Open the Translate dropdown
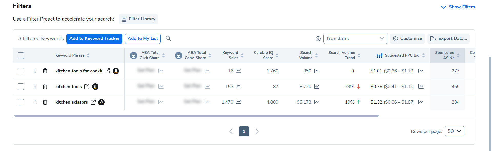Screen dimensions: 492x151 click(x=355, y=39)
